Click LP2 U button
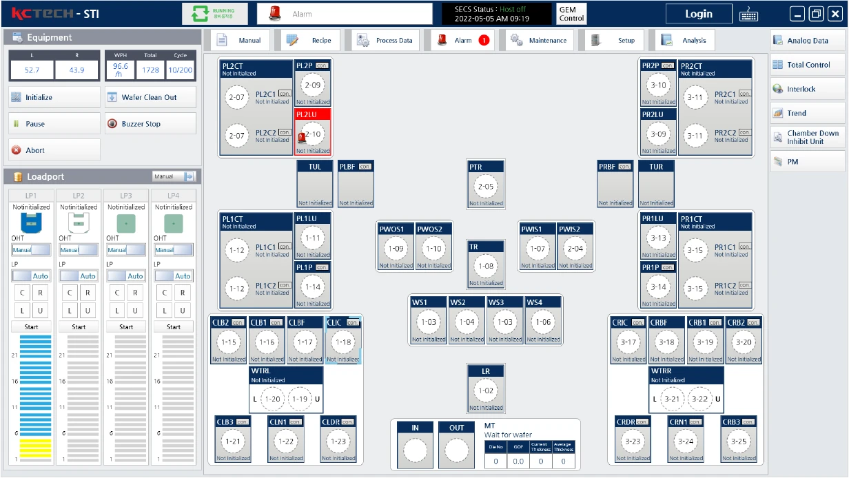Viewport: 849px width, 478px height. [x=88, y=311]
